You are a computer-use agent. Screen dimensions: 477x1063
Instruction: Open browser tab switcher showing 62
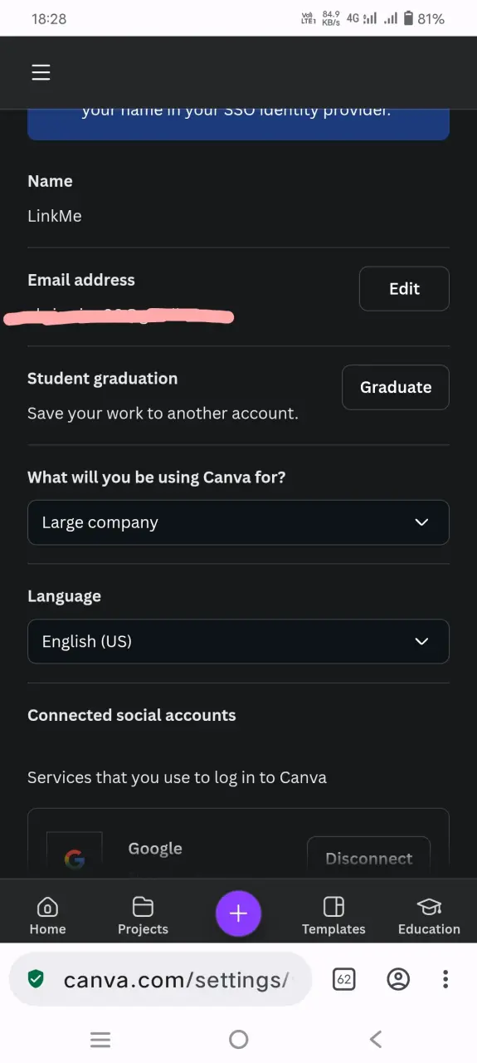[x=344, y=979]
